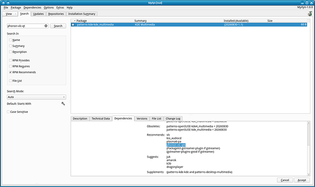The image size is (315, 187).
Task: Click the scrollbar down arrow in details pane
Action: point(309,175)
